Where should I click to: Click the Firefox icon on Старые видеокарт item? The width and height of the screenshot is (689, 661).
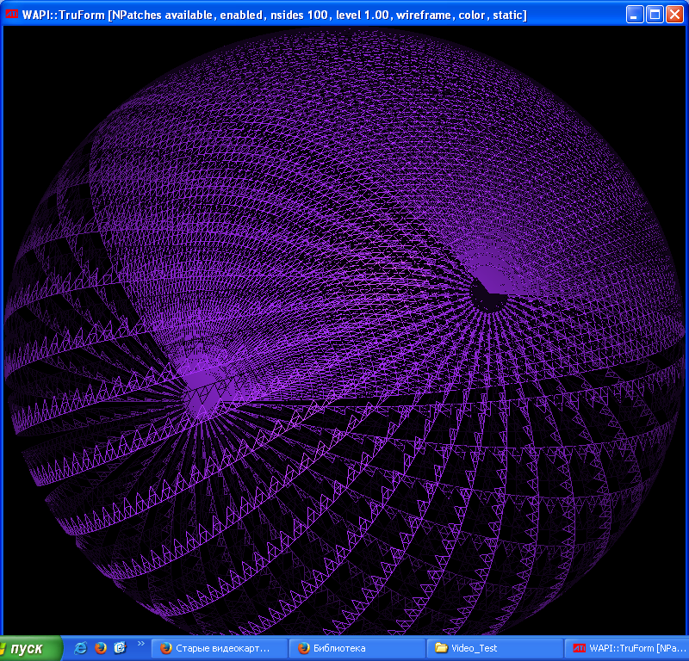pos(164,648)
